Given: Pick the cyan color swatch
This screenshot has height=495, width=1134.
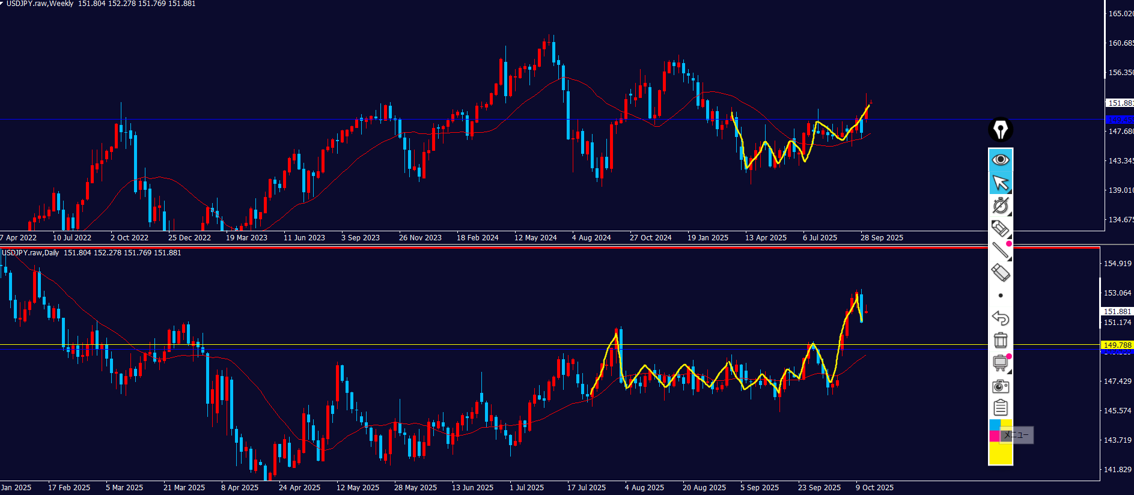Looking at the screenshot, I should (995, 425).
